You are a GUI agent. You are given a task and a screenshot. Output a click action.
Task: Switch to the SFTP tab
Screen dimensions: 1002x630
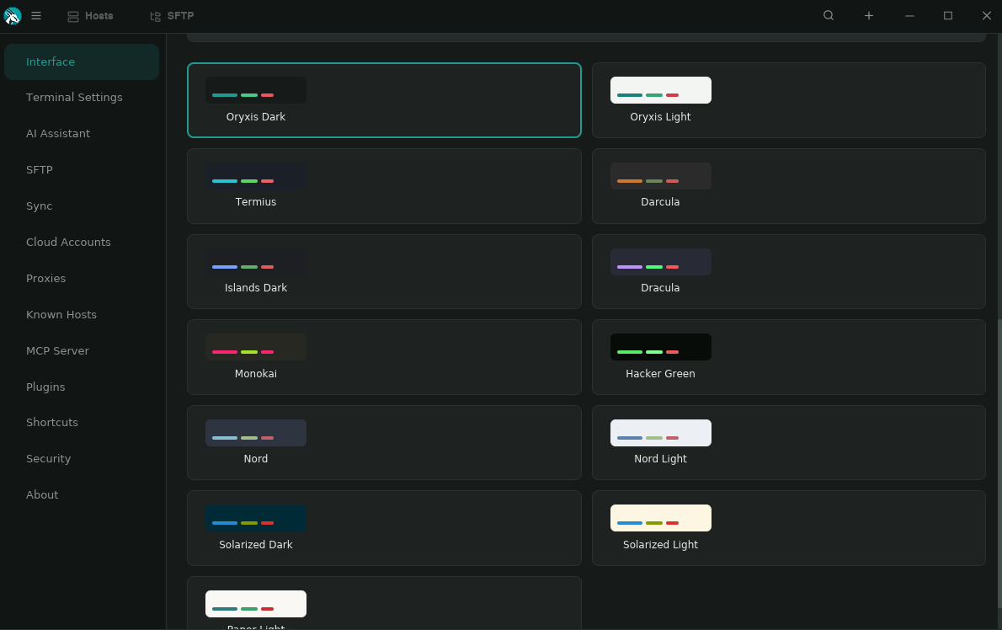tap(171, 16)
